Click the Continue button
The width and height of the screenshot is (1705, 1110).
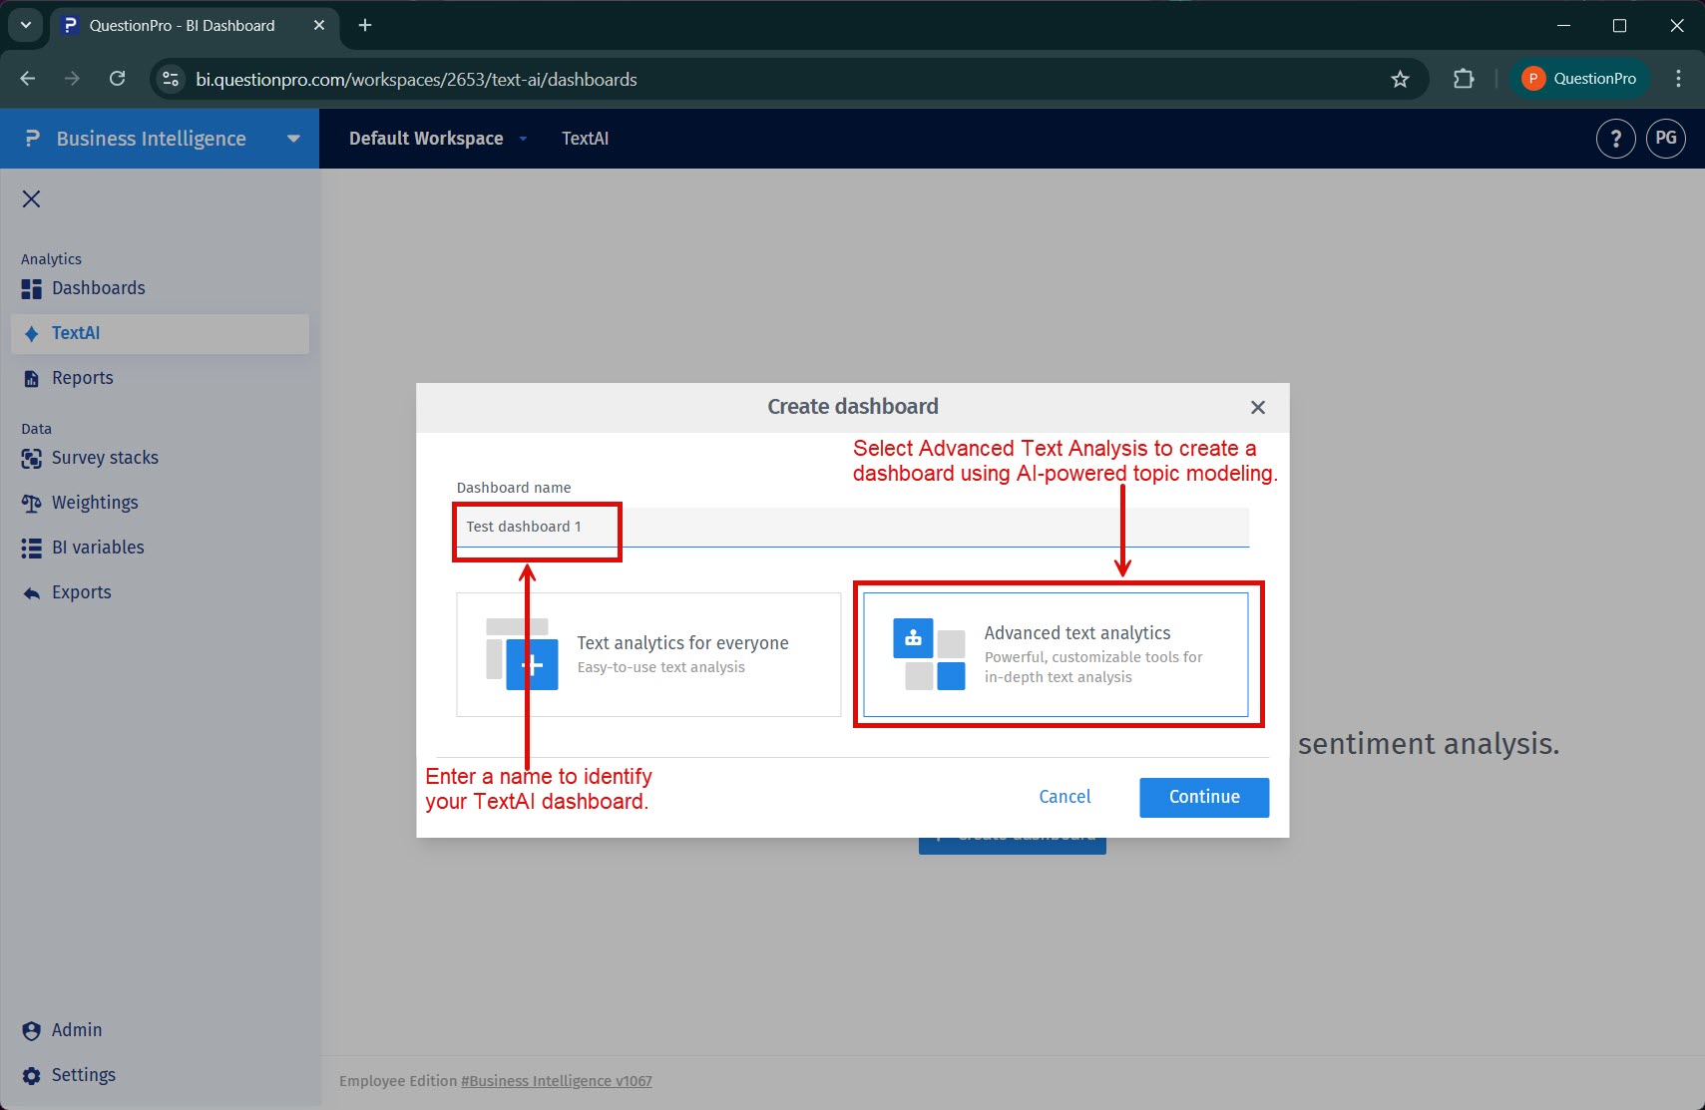[1203, 797]
